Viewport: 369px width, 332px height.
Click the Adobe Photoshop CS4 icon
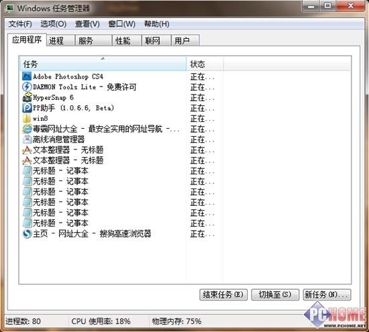pyautogui.click(x=27, y=76)
